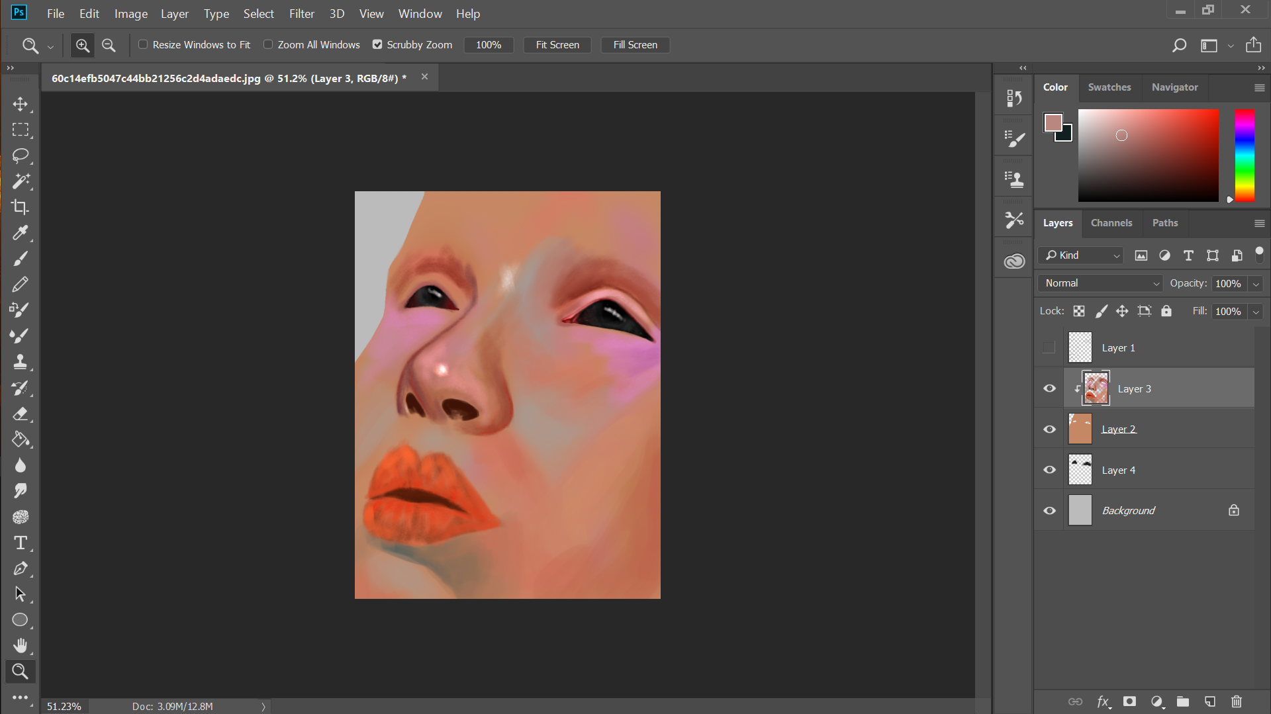The width and height of the screenshot is (1271, 714).
Task: Delete layer using the trash icon
Action: coord(1236,701)
